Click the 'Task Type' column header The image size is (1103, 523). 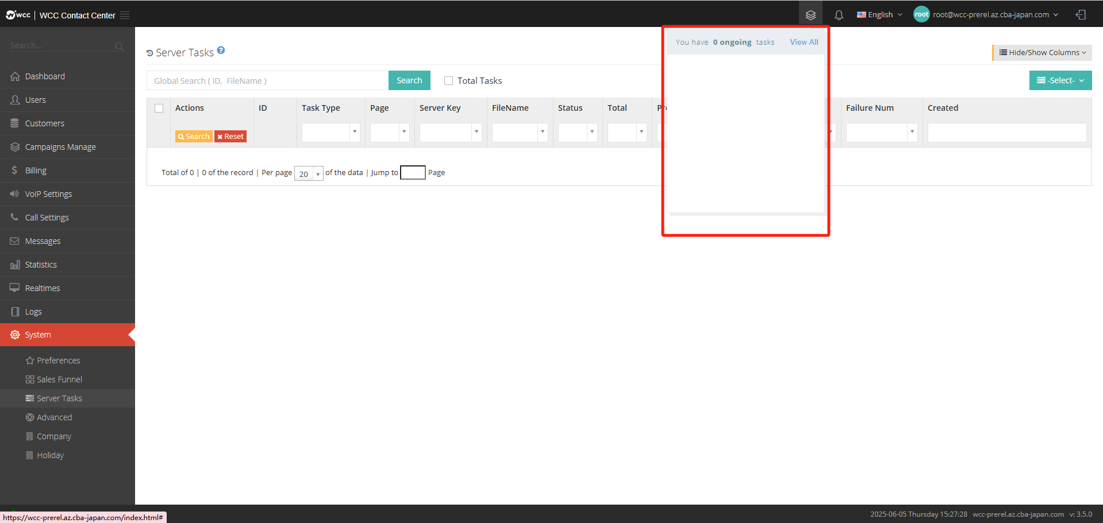pos(321,108)
